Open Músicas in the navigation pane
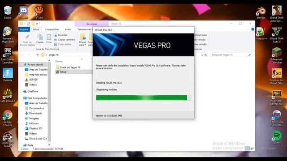This screenshot has width=287, height=161. 32,123
